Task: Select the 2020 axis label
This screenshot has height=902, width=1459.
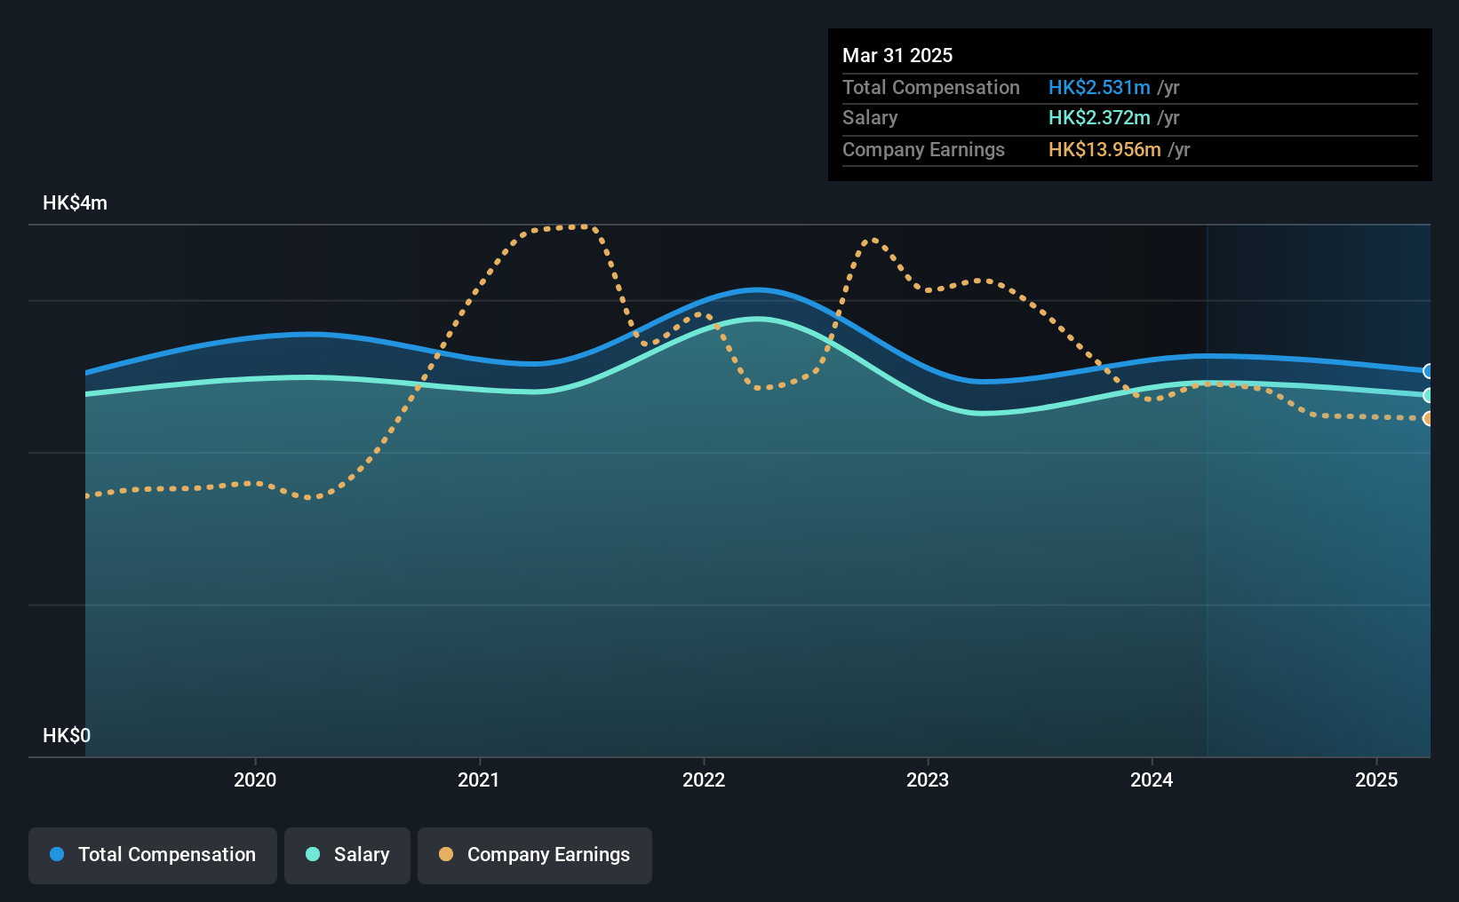Action: [255, 779]
